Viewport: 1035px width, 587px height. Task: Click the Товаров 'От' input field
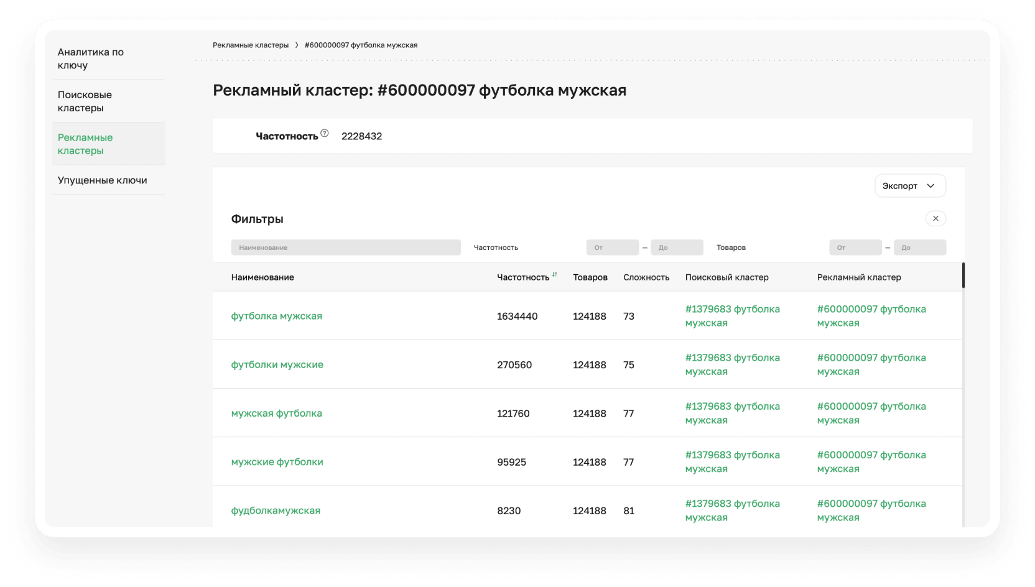tap(855, 247)
